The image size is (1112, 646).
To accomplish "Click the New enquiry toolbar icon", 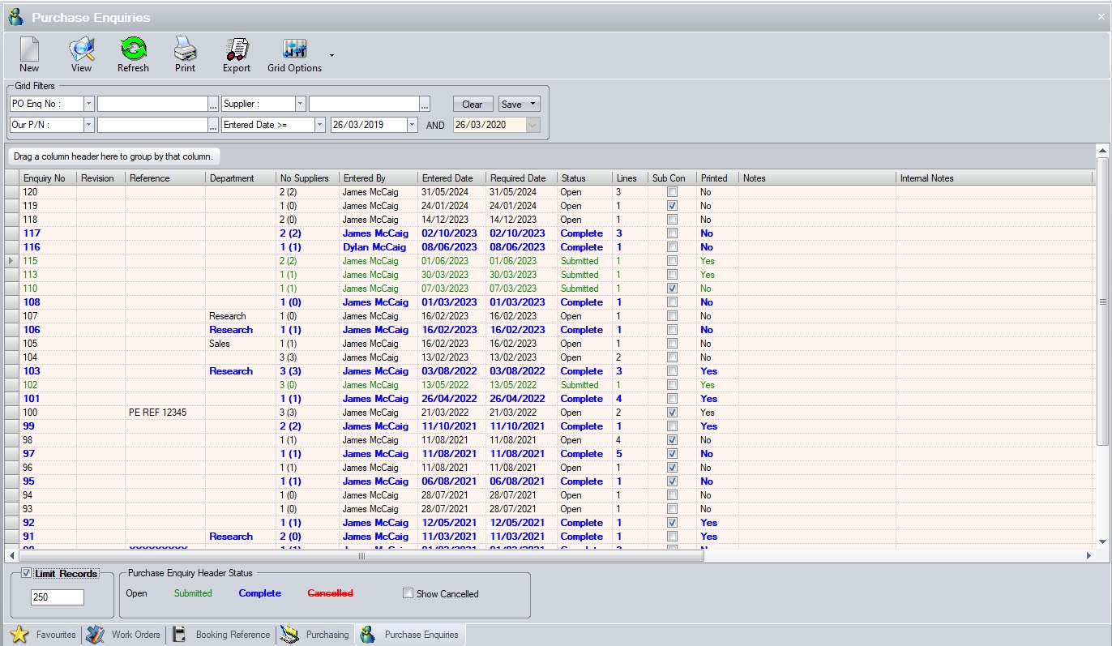I will pos(29,54).
